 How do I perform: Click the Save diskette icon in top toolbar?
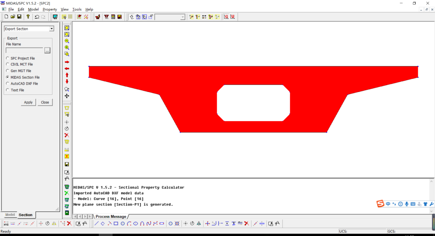point(19,17)
